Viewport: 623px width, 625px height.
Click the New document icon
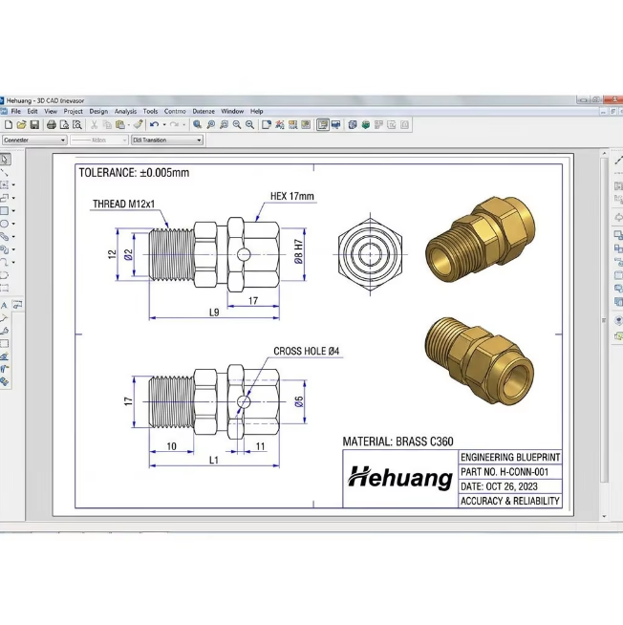click(x=9, y=125)
